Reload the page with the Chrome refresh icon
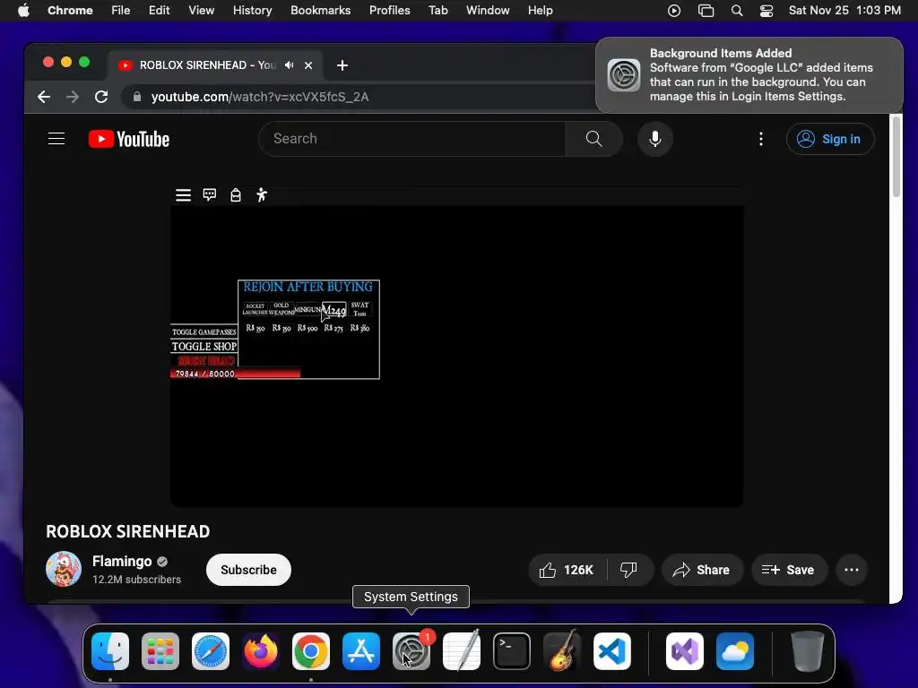The height and width of the screenshot is (688, 918). point(101,97)
